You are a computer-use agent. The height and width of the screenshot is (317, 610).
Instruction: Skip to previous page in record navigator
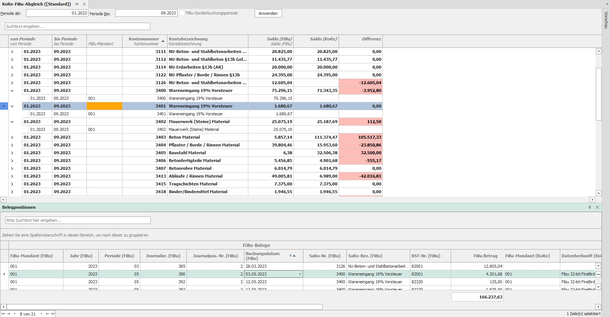click(9, 314)
